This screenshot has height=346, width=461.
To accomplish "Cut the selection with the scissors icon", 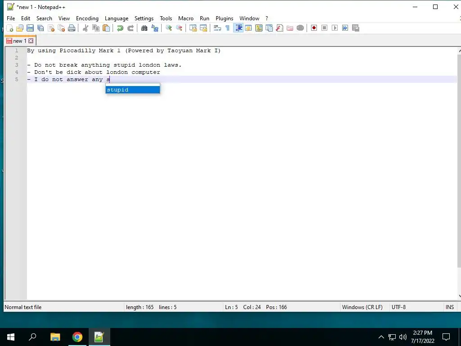I will pos(86,28).
